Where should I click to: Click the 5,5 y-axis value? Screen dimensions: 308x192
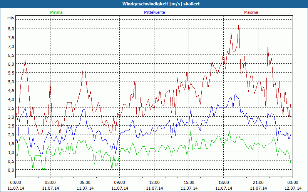click(11, 73)
